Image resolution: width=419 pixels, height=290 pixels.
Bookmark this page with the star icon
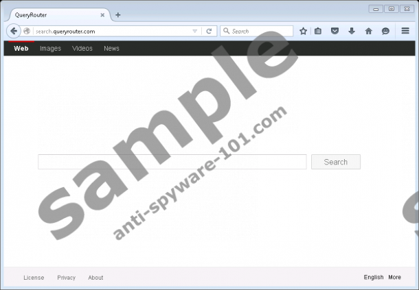303,31
